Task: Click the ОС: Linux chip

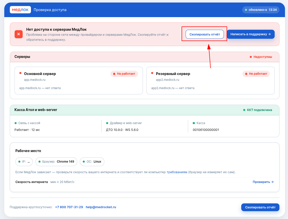Action: click(92, 162)
